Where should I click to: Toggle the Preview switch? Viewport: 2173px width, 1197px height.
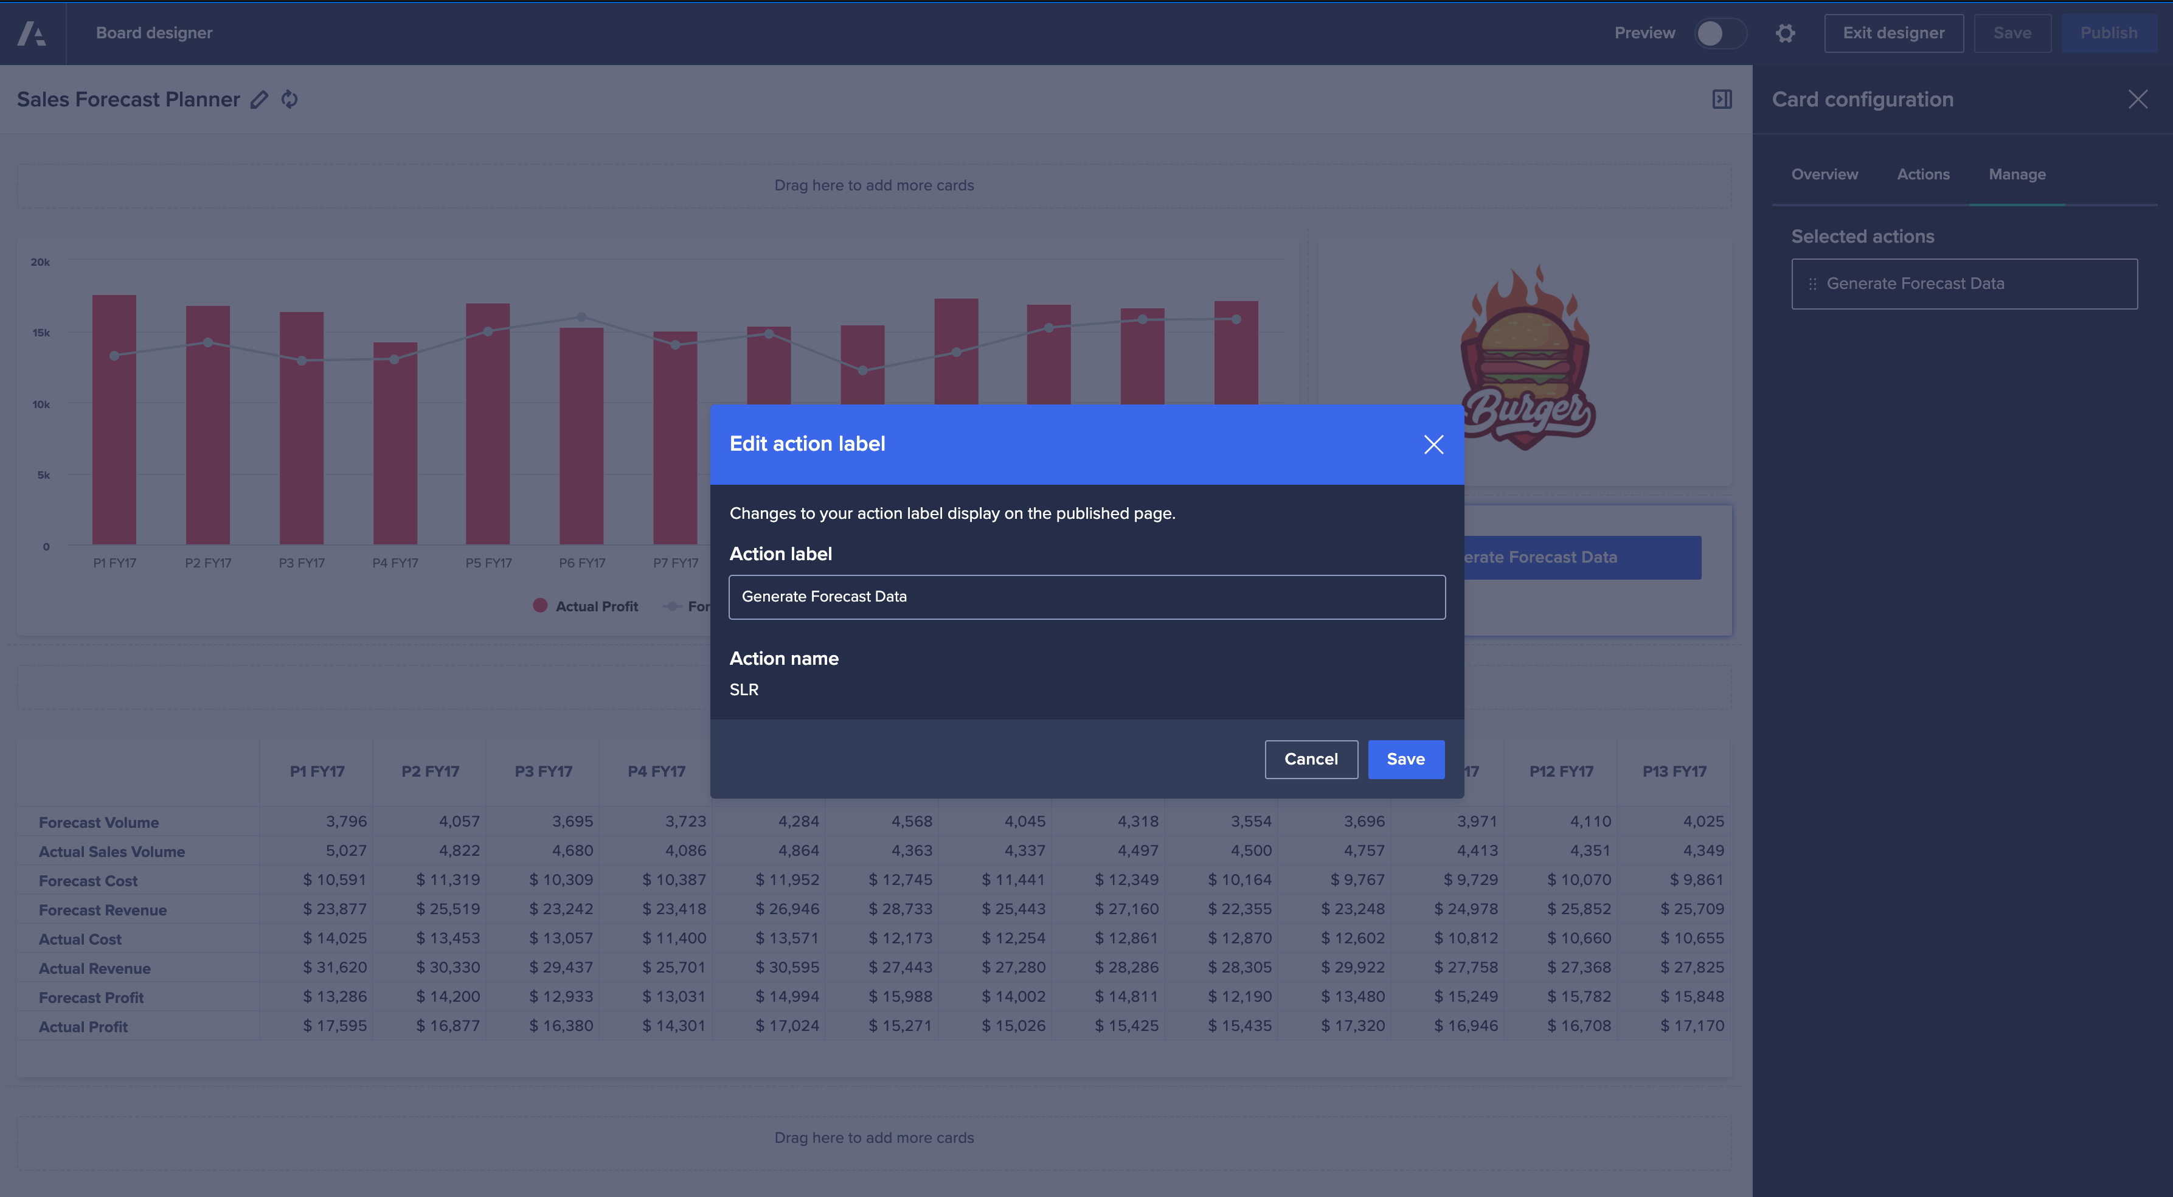coord(1719,33)
